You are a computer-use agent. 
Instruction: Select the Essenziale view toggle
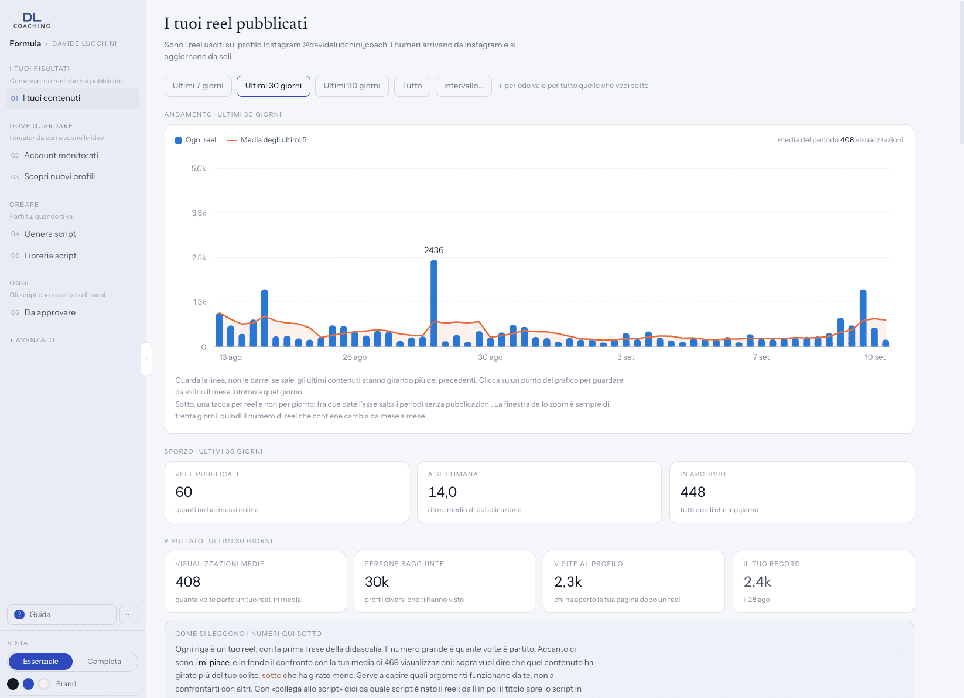(x=41, y=662)
